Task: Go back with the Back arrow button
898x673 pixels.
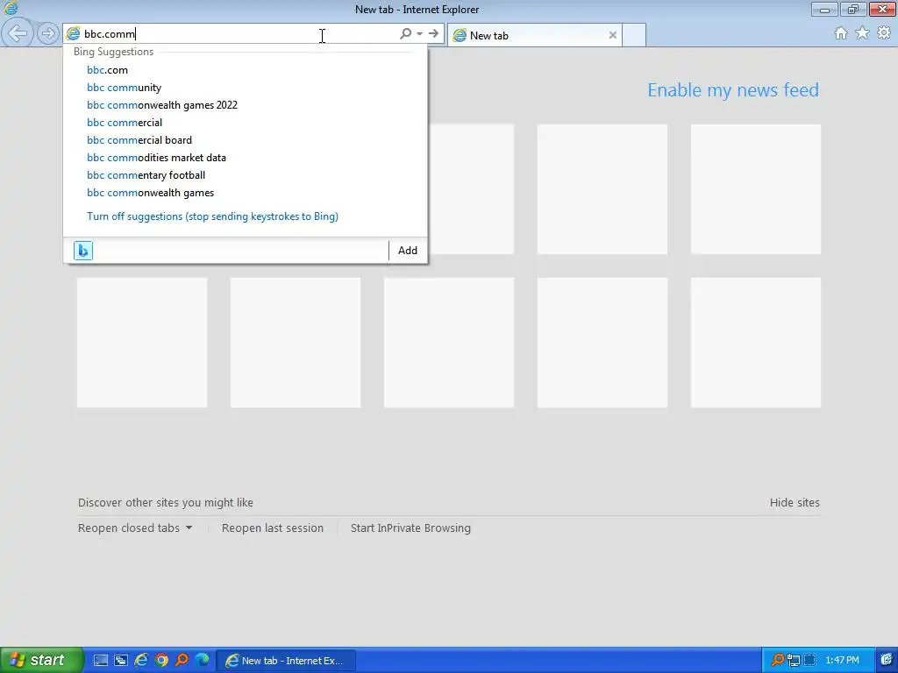Action: tap(18, 33)
